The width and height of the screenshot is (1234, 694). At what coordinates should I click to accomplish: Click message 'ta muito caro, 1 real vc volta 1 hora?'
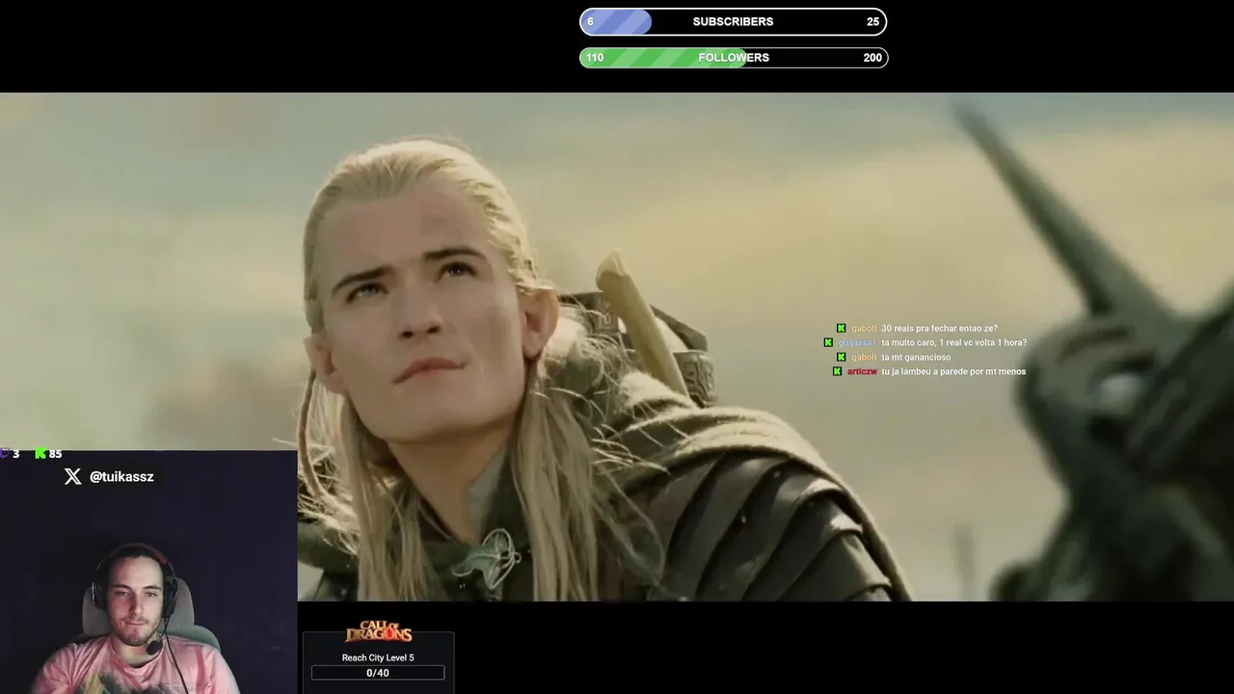click(953, 342)
